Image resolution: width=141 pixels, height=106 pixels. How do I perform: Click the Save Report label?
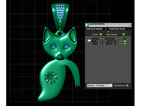(x=112, y=34)
